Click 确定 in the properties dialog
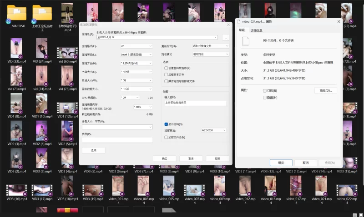This screenshot has width=364, height=217. 281,163
